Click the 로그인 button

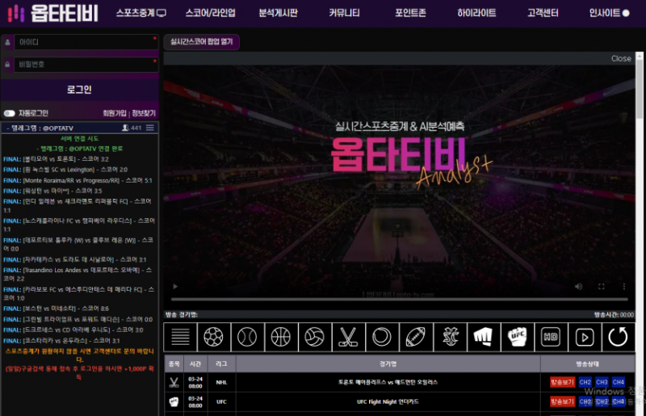click(x=79, y=90)
